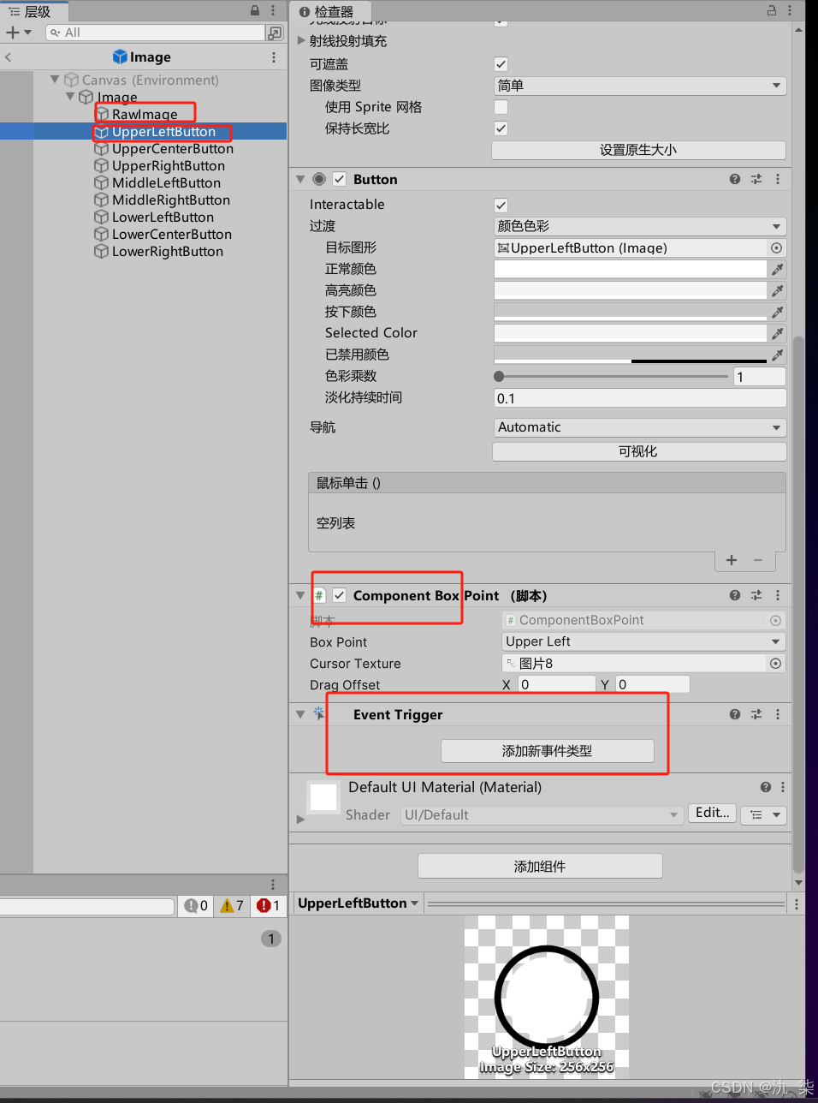
Task: Open the Box Point dropdown Upper Left
Action: 643,641
